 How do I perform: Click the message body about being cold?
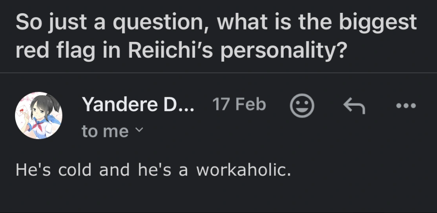click(x=153, y=170)
